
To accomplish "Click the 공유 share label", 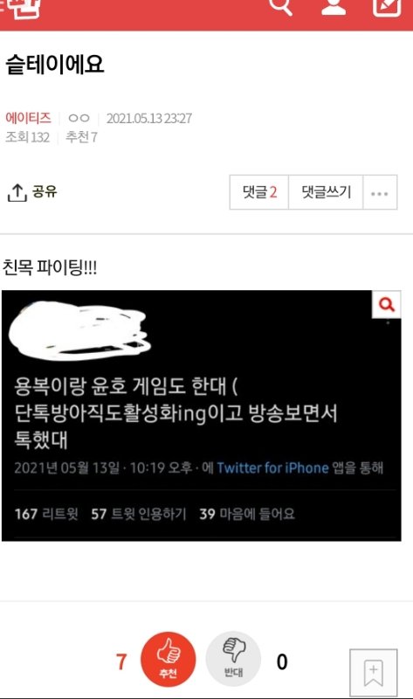I will point(45,191).
